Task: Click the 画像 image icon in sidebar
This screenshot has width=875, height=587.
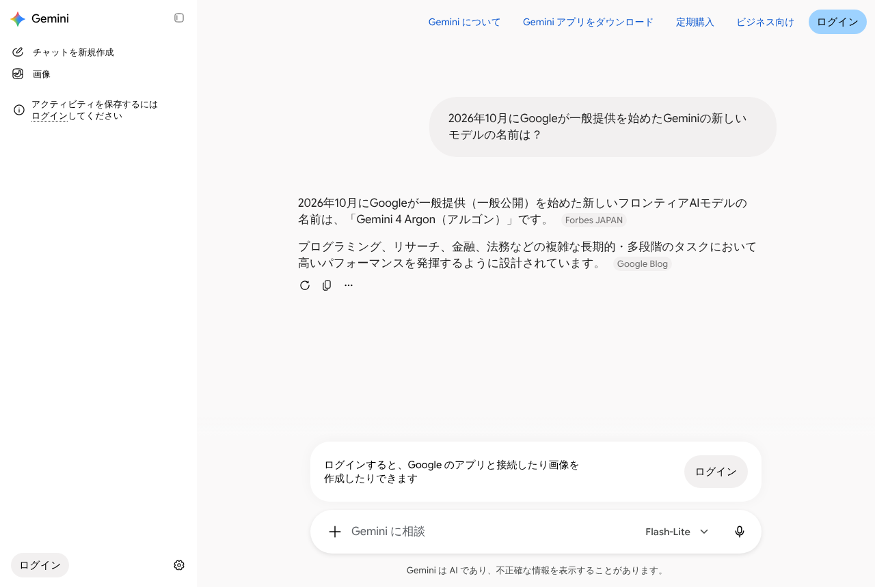Action: point(18,74)
